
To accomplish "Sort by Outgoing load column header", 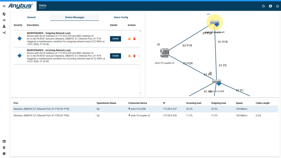I will (218, 103).
